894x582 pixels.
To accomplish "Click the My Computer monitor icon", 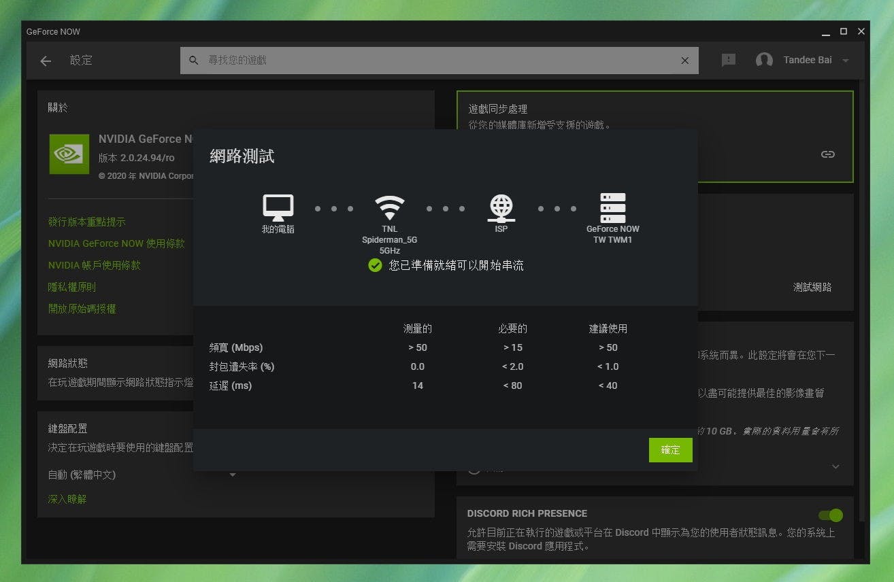I will (278, 207).
